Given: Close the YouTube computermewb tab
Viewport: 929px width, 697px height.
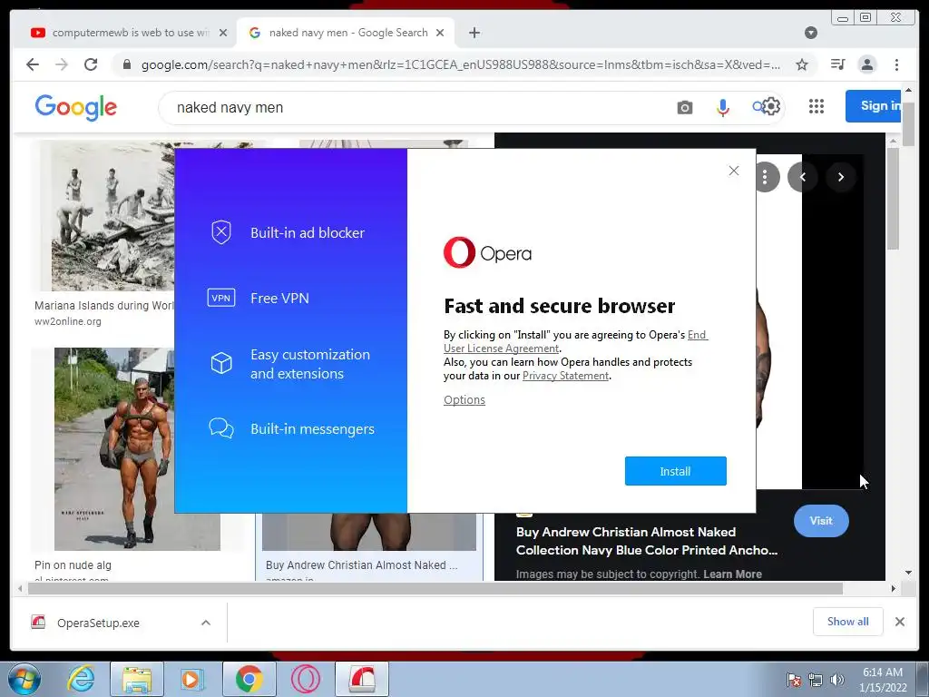Looking at the screenshot, I should click(223, 33).
